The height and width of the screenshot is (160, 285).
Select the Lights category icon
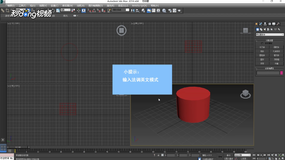265,29
